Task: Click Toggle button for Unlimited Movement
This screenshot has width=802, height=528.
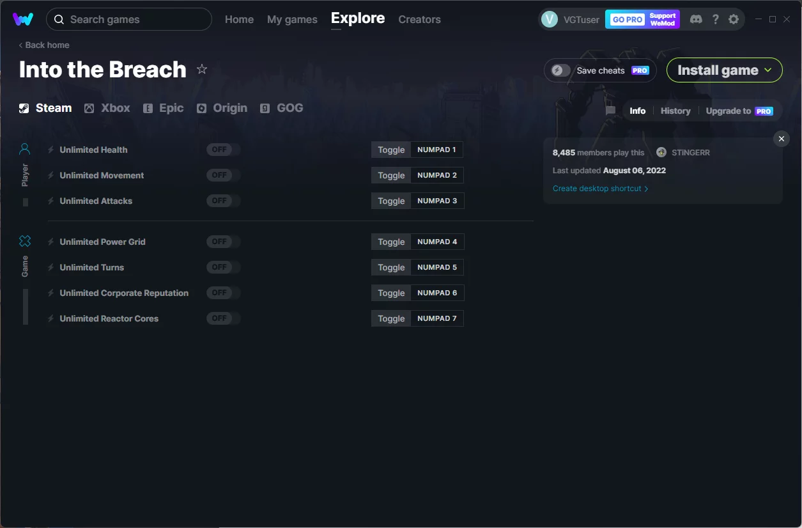Action: pyautogui.click(x=391, y=175)
